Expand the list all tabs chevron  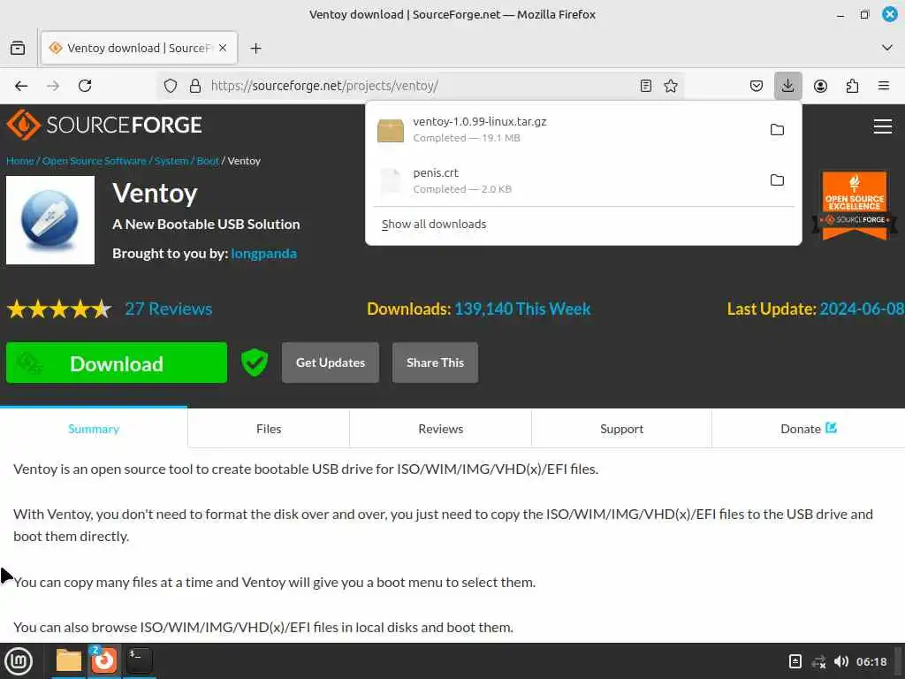click(x=887, y=48)
